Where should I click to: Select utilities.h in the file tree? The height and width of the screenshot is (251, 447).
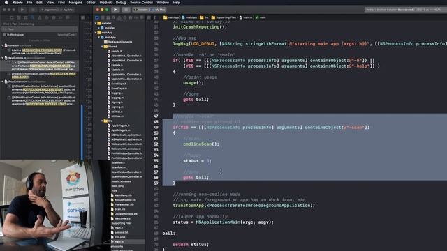pos(117,112)
